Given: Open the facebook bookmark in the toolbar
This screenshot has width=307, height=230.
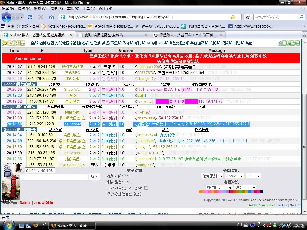Looking at the screenshot, I should click(x=251, y=26).
